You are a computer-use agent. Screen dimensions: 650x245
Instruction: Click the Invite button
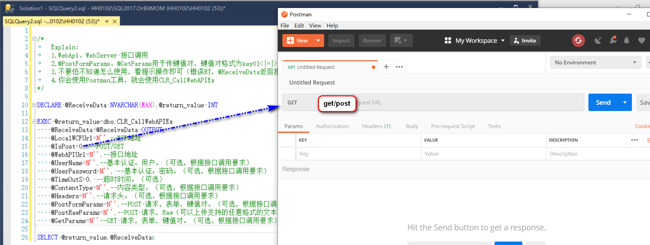[525, 40]
